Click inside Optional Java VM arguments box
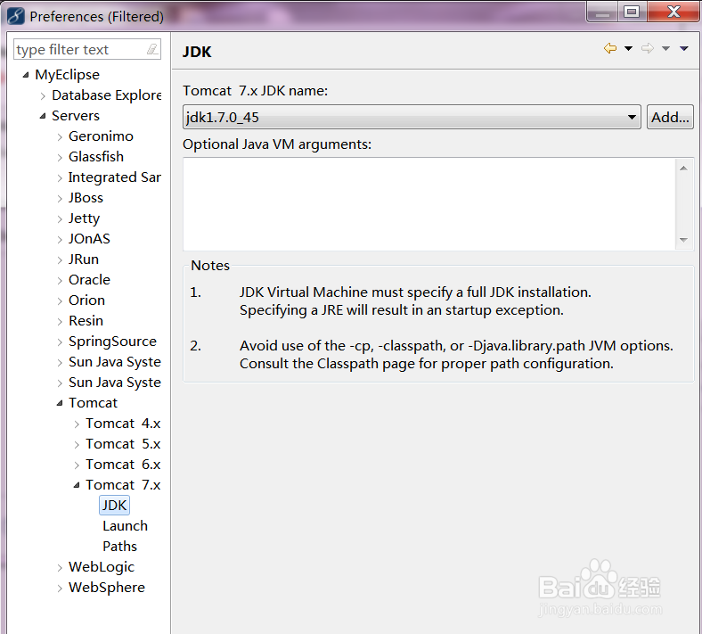This screenshot has width=702, height=634. pos(429,204)
